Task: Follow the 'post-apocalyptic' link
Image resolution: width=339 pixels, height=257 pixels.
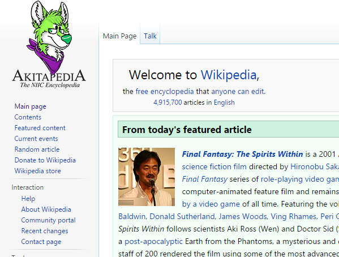Action: 154,241
